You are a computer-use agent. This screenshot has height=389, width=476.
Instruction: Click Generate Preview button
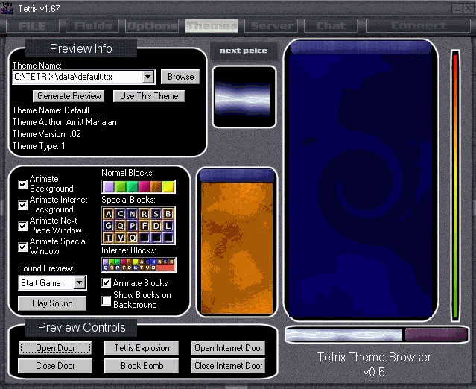coord(69,96)
